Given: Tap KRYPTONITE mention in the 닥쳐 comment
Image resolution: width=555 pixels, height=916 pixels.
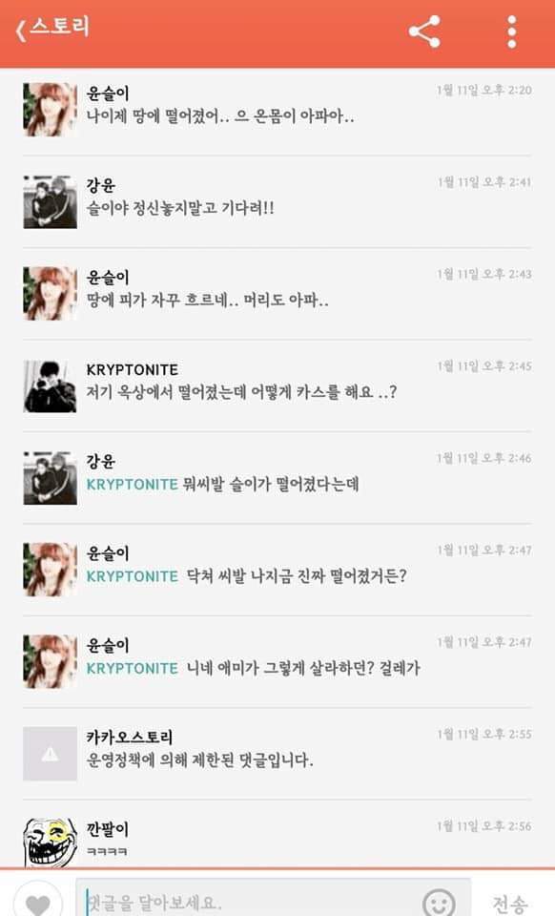Looking at the screenshot, I should pos(132,576).
